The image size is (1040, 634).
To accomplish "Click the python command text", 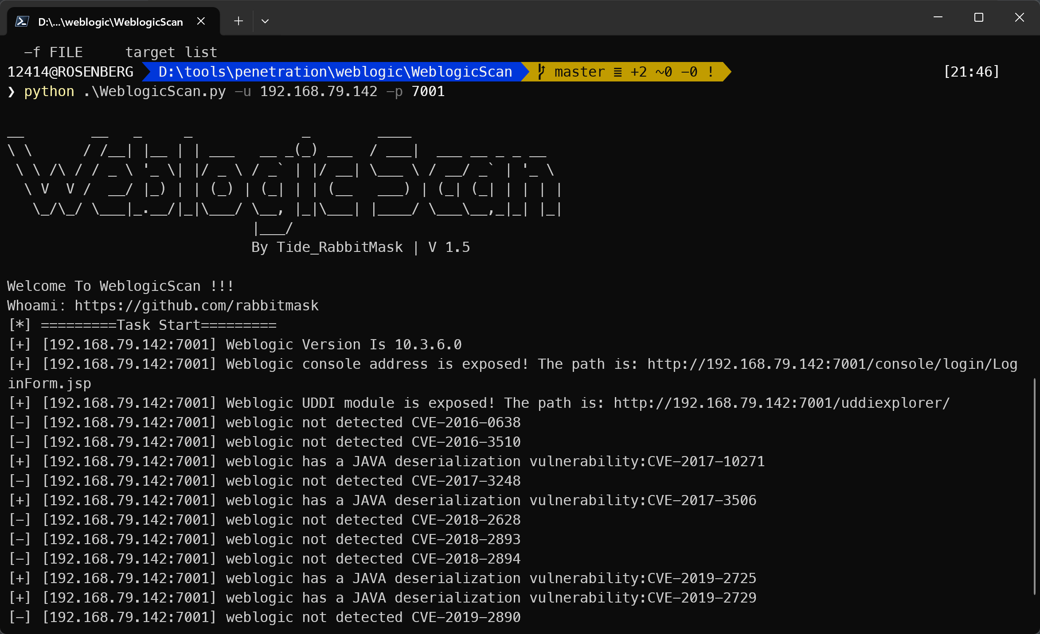I will (x=49, y=91).
